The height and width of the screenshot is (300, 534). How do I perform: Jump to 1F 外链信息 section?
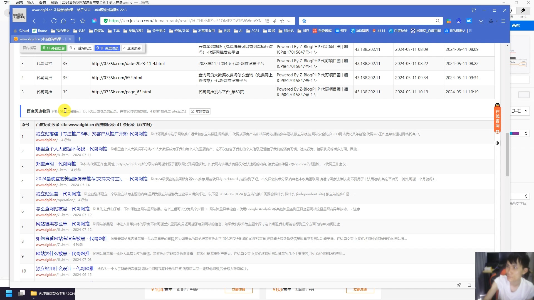53,48
